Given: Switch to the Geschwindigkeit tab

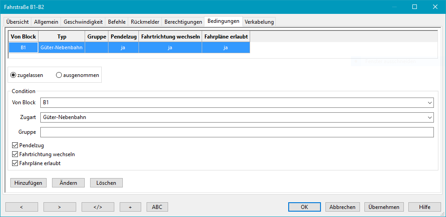Looking at the screenshot, I should coord(83,22).
